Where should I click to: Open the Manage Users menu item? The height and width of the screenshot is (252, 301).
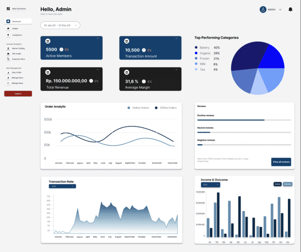[x=15, y=78]
